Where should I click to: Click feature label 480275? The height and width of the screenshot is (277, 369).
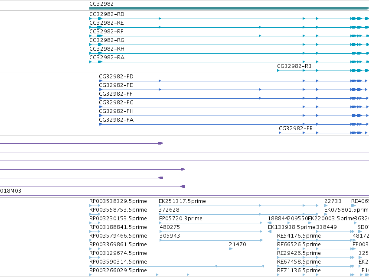170,227
